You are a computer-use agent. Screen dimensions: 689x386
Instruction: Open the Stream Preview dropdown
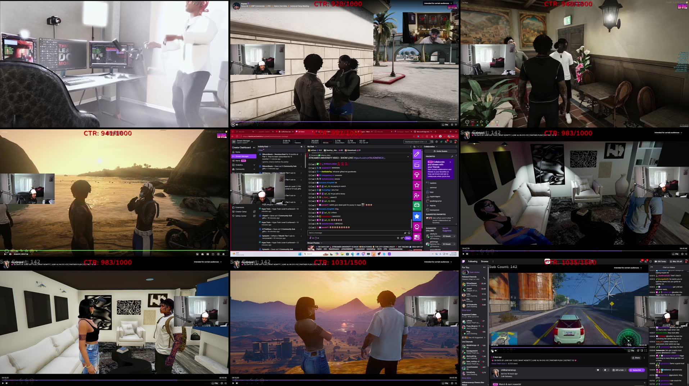click(321, 243)
